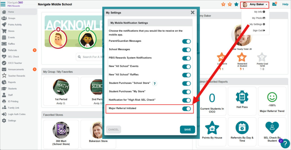
Task: Click the envelope messages icon
Action: (x=274, y=4)
